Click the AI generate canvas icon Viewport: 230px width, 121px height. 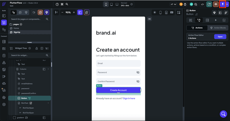(x=87, y=12)
